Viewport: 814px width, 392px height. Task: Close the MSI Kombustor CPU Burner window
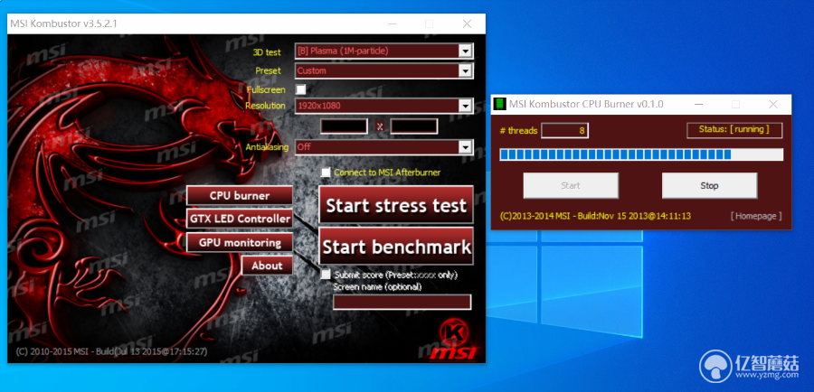[x=773, y=104]
